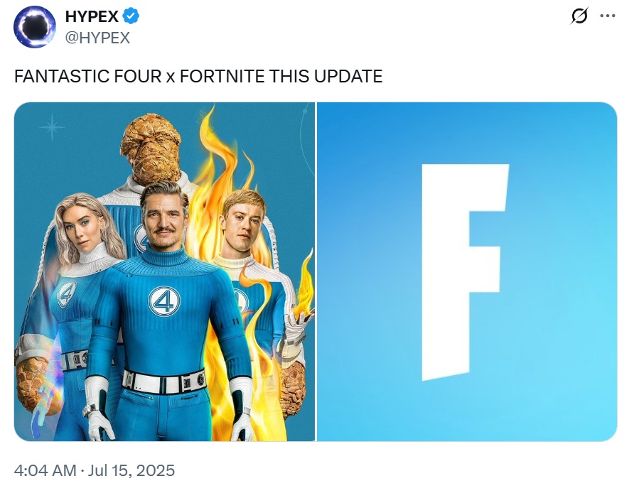The height and width of the screenshot is (481, 624).
Task: Click the blue verified checkmark badge
Action: coord(131,16)
